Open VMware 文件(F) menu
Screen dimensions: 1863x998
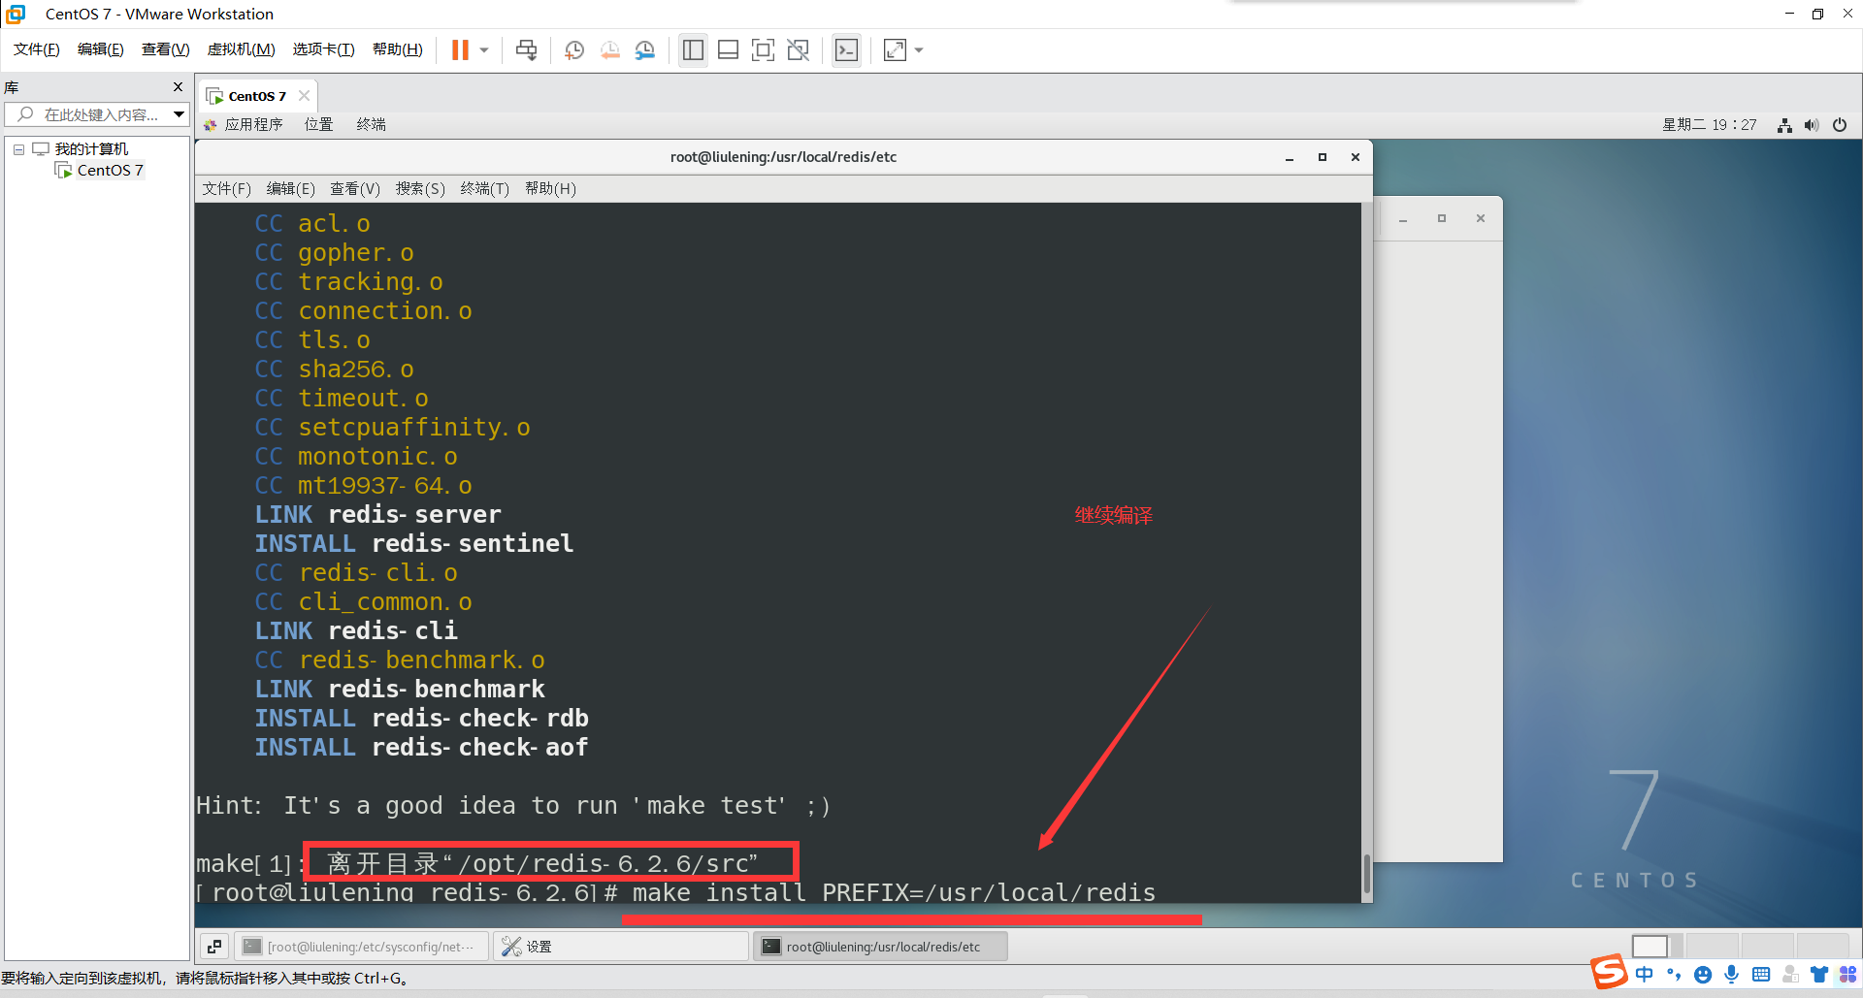click(37, 49)
